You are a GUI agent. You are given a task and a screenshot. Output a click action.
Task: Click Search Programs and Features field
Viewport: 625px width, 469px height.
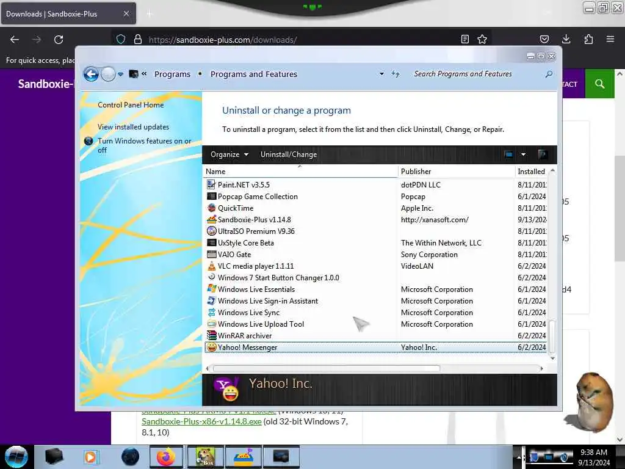[476, 74]
